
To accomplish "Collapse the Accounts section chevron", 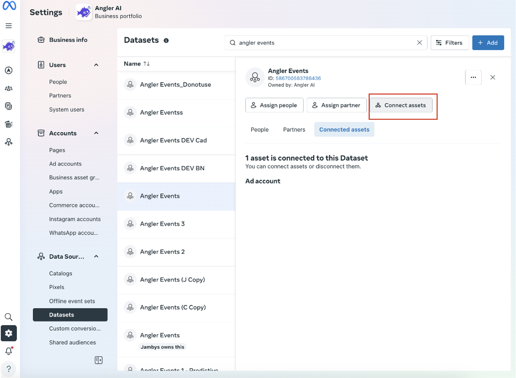I will (96, 133).
